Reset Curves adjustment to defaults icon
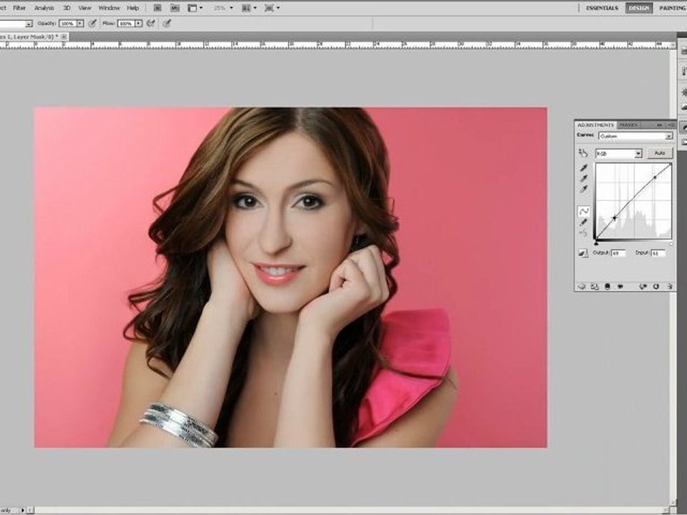The height and width of the screenshot is (515, 687). point(656,287)
